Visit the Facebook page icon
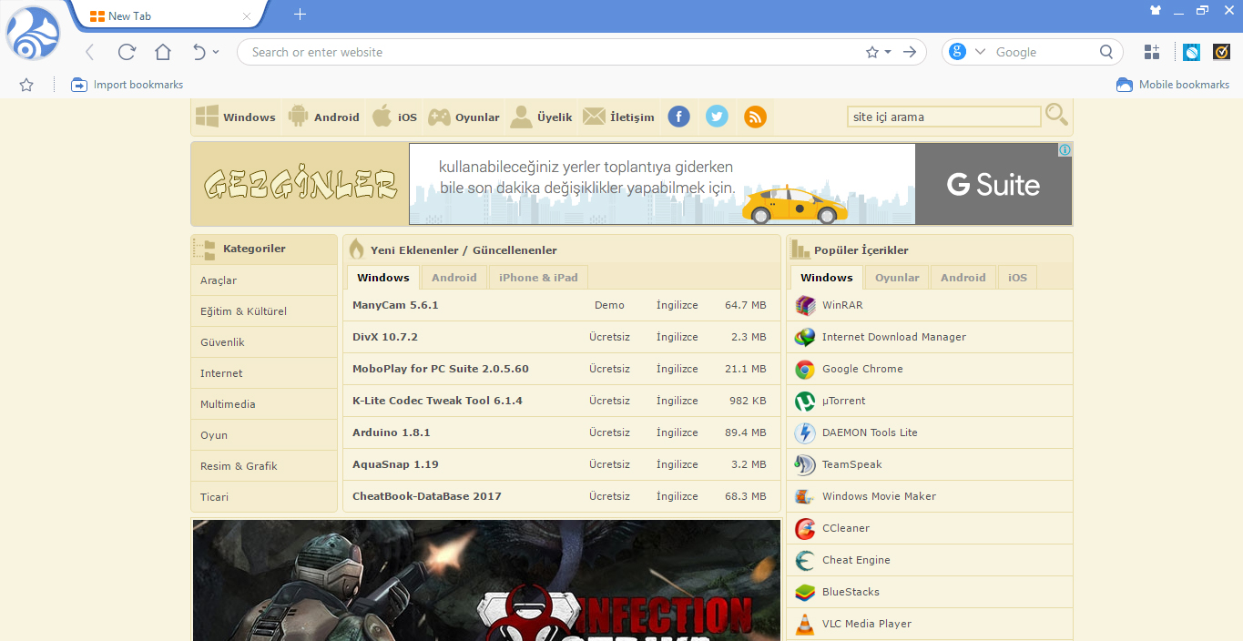This screenshot has height=641, width=1243. point(678,117)
